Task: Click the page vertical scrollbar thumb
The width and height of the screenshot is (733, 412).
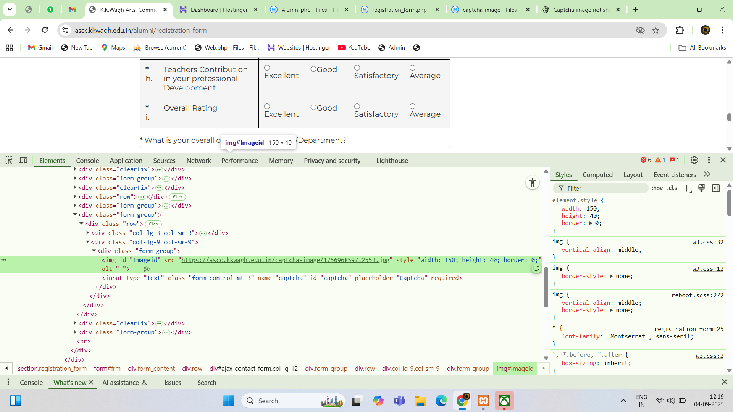Action: coord(729,117)
